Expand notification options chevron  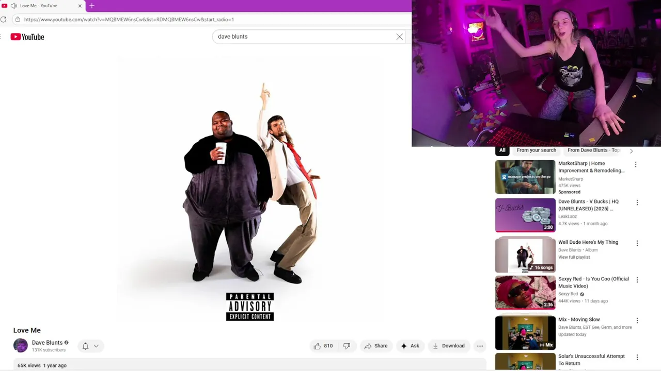point(96,346)
